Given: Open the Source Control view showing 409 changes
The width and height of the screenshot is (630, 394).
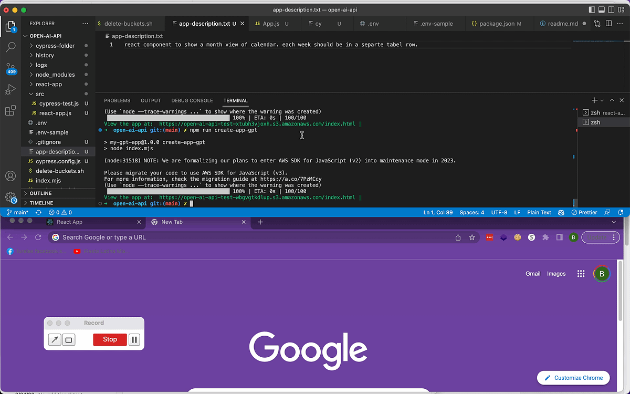Looking at the screenshot, I should (x=10, y=68).
